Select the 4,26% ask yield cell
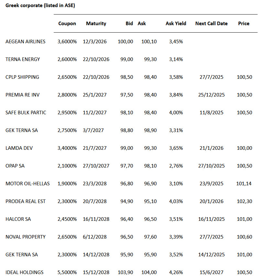 point(176,272)
